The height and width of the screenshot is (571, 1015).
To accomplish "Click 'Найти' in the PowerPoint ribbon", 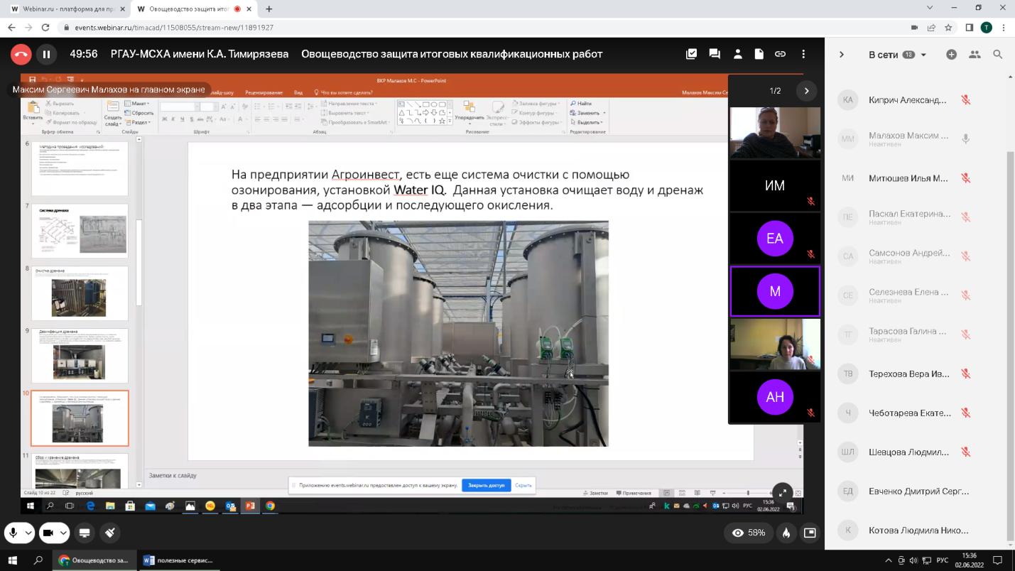I will (x=581, y=104).
